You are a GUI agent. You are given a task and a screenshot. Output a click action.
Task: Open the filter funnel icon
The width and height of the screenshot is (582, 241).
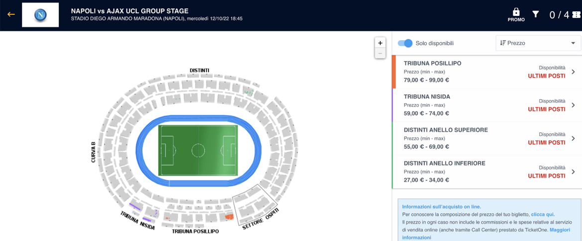click(536, 14)
